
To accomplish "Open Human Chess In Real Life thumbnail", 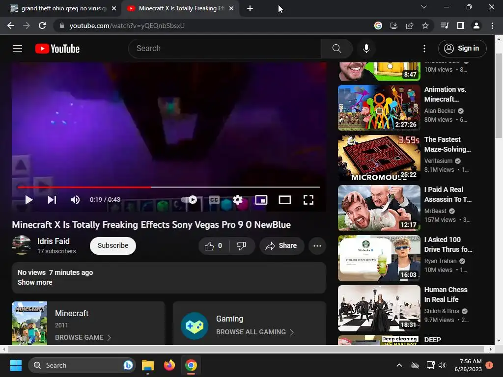I will coord(379,308).
